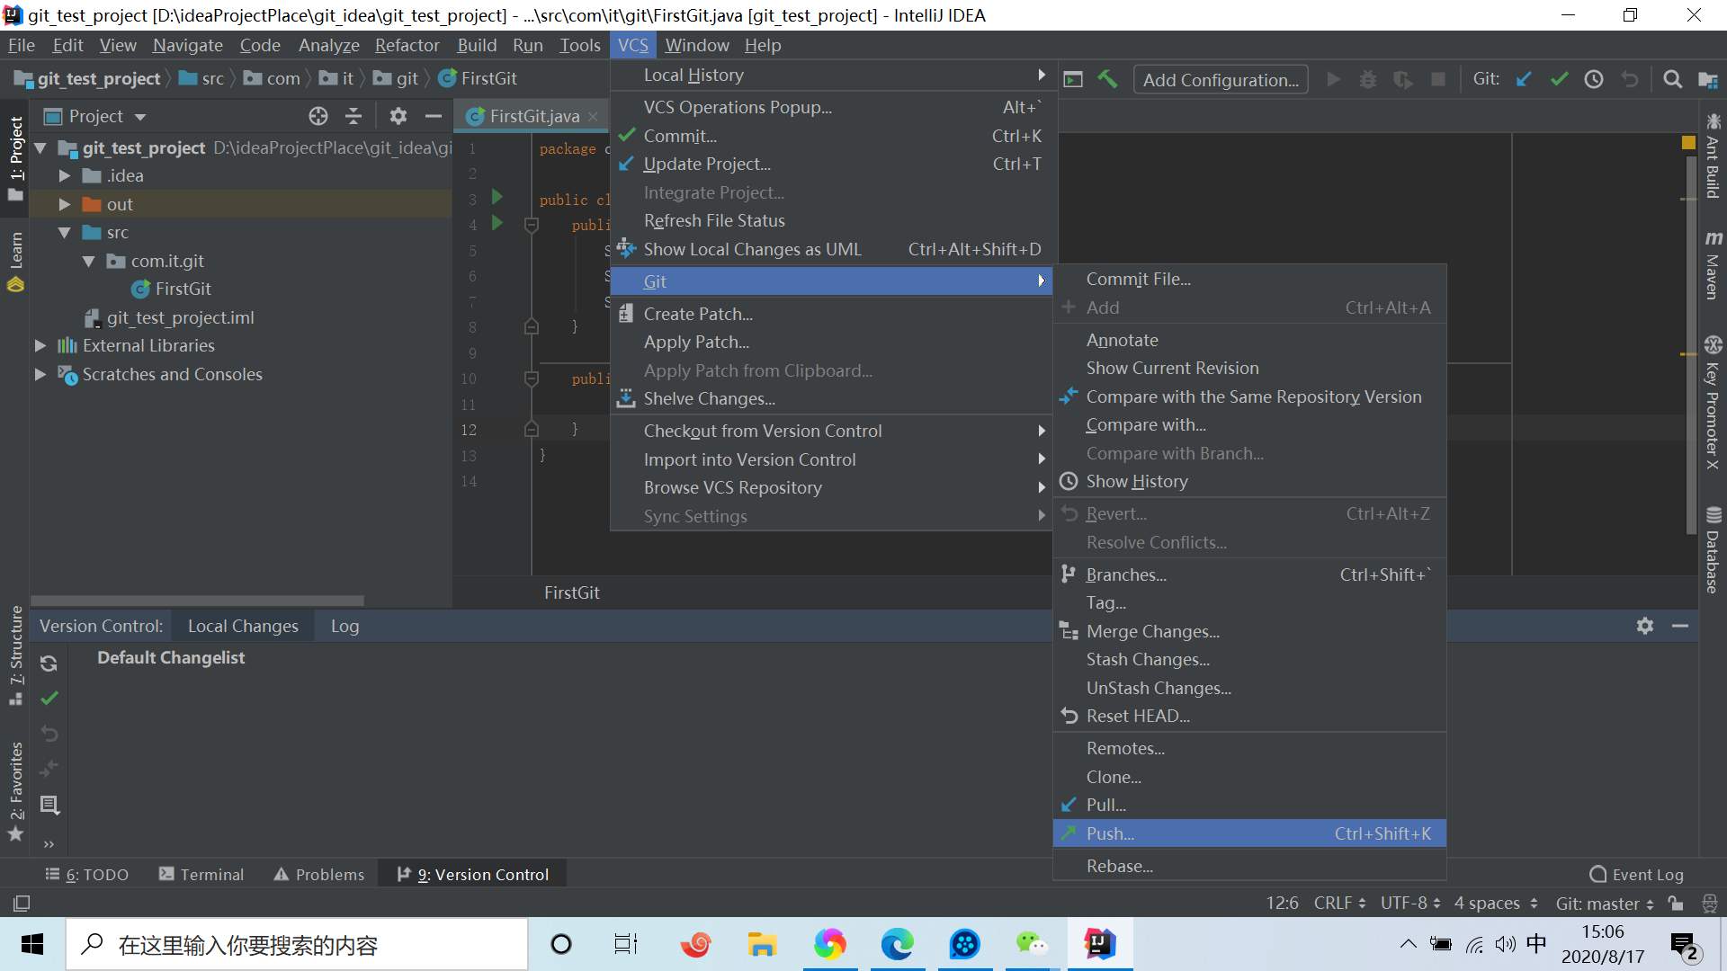Click the locate file target icon in Project panel
This screenshot has width=1727, height=971.
point(318,116)
